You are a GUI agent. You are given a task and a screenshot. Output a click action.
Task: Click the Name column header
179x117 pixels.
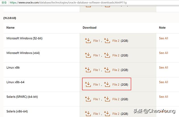click(11, 28)
